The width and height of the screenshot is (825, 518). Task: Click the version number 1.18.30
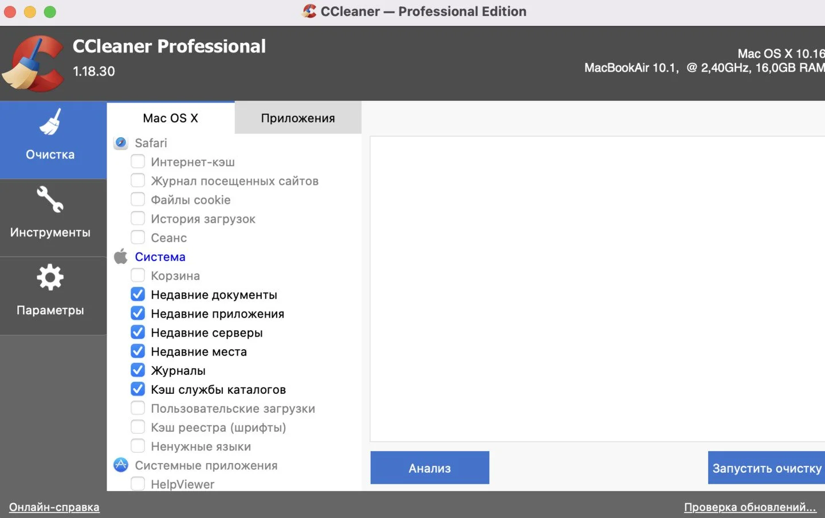tap(94, 71)
